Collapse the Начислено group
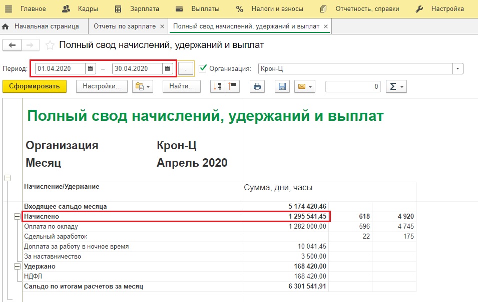 coord(18,216)
